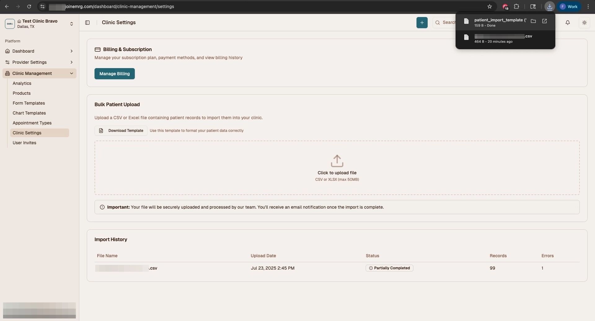Toggle the browser Downloads icon
Image resolution: width=595 pixels, height=321 pixels.
tap(549, 7)
